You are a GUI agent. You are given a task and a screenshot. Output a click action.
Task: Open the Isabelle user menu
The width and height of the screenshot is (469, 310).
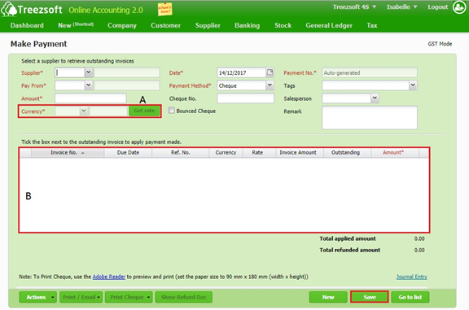(x=401, y=7)
